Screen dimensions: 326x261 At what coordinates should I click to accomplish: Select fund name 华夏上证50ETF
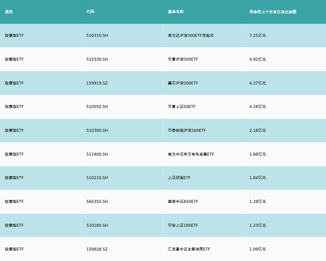182,107
